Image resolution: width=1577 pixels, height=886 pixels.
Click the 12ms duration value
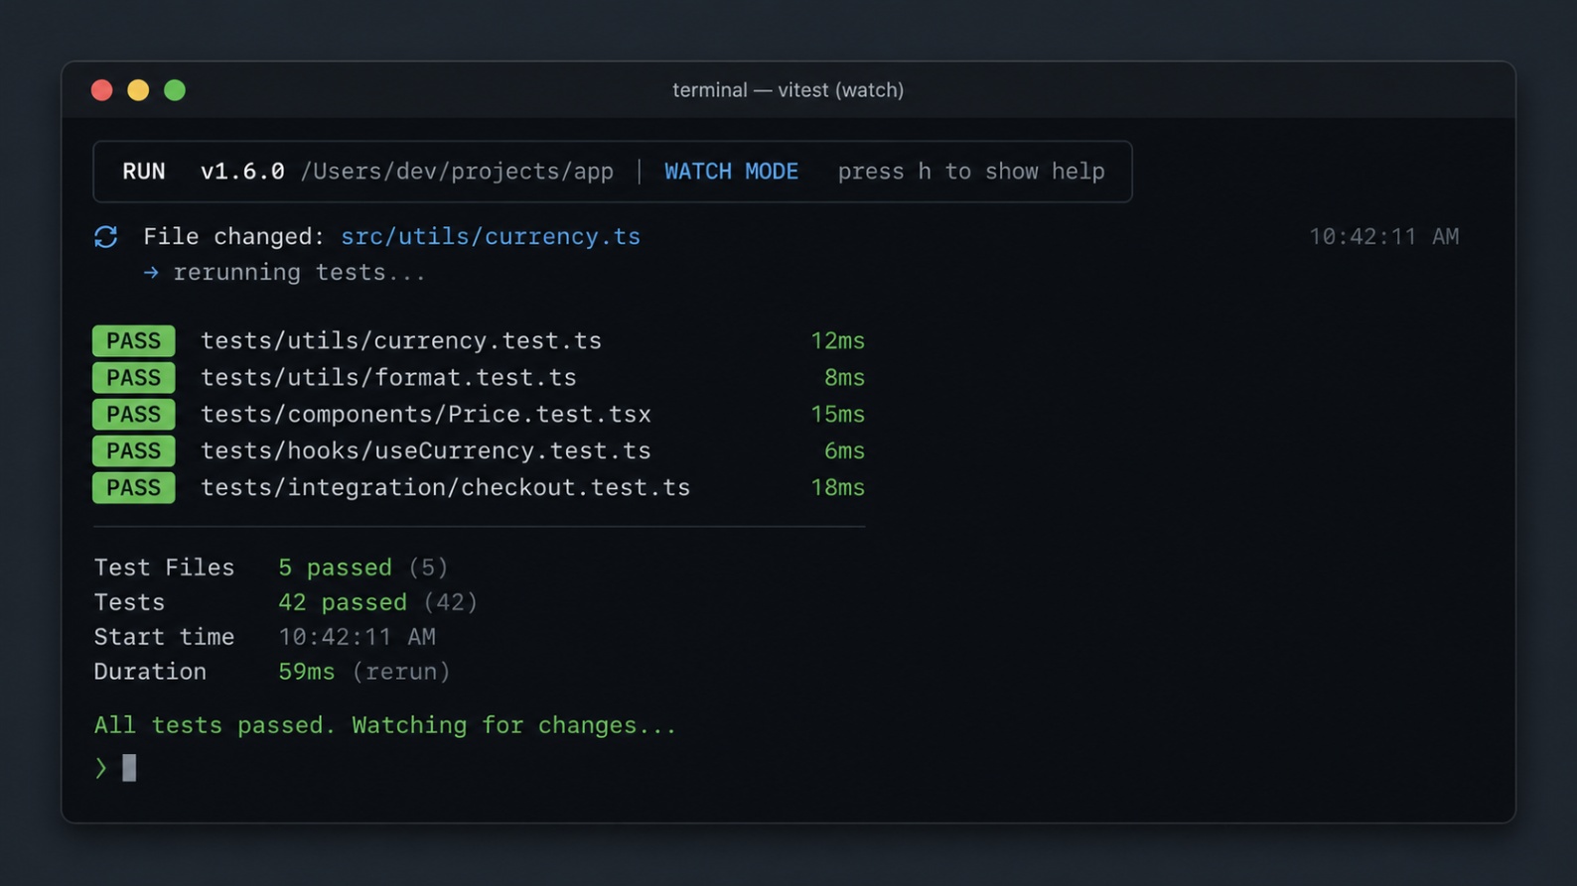click(837, 340)
